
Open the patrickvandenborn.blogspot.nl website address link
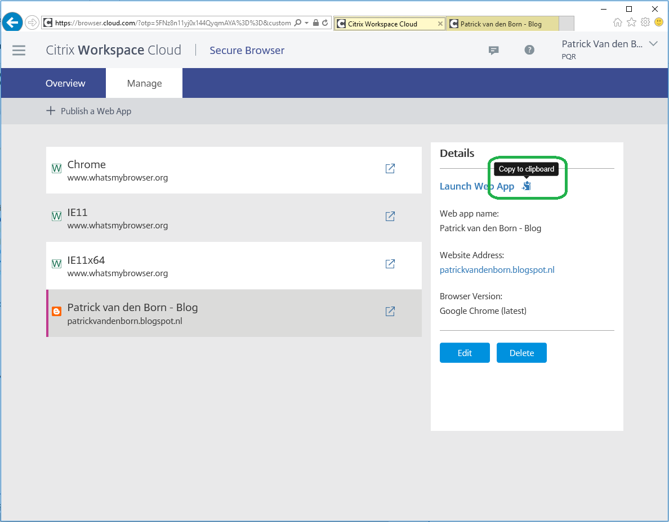click(497, 270)
